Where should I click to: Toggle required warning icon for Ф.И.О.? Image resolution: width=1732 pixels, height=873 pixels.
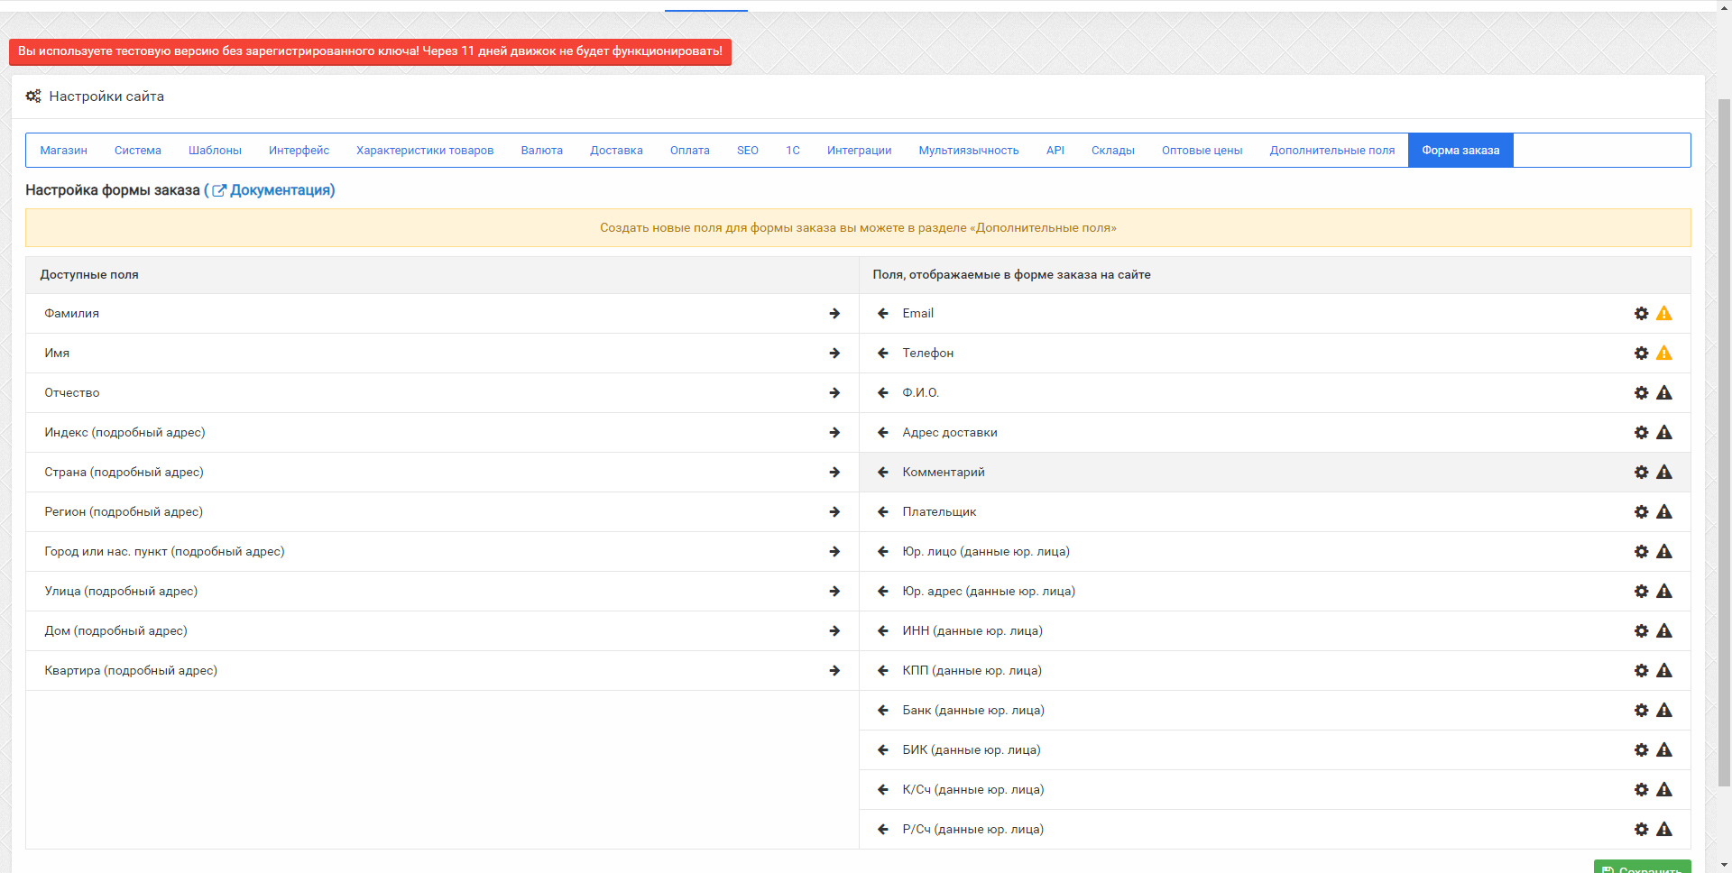pyautogui.click(x=1664, y=393)
